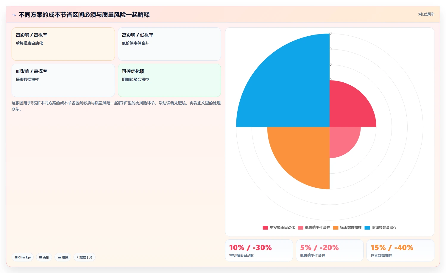Toggle 明细转聚合留存 legend label

pos(384,227)
